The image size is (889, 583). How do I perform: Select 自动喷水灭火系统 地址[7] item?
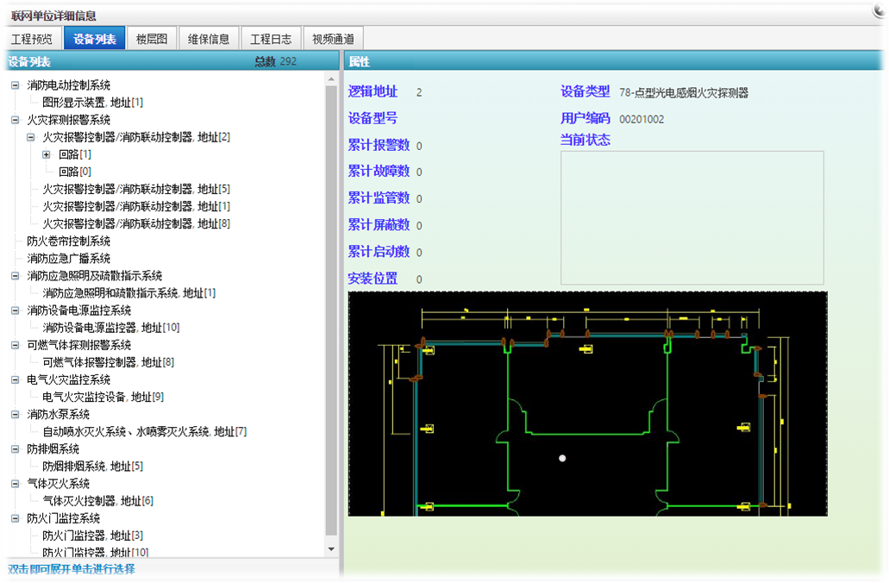tap(145, 431)
